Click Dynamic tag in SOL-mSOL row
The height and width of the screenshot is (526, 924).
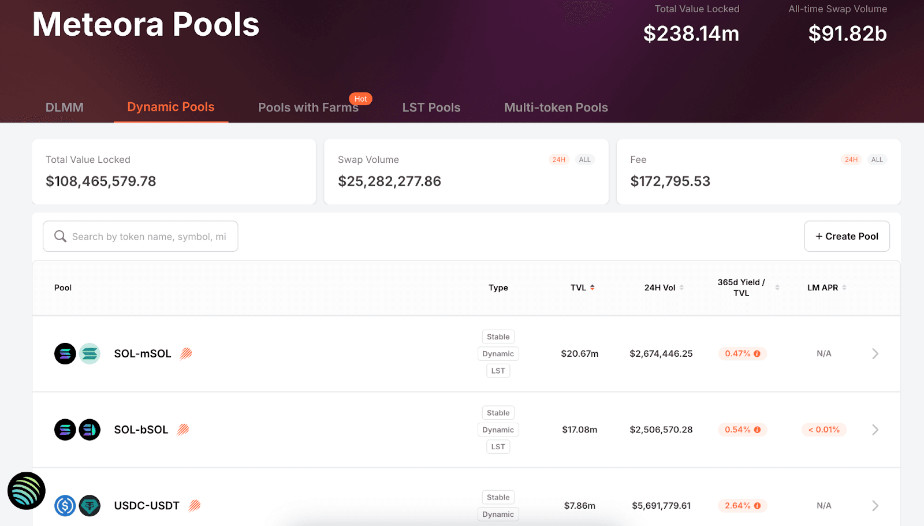(498, 353)
